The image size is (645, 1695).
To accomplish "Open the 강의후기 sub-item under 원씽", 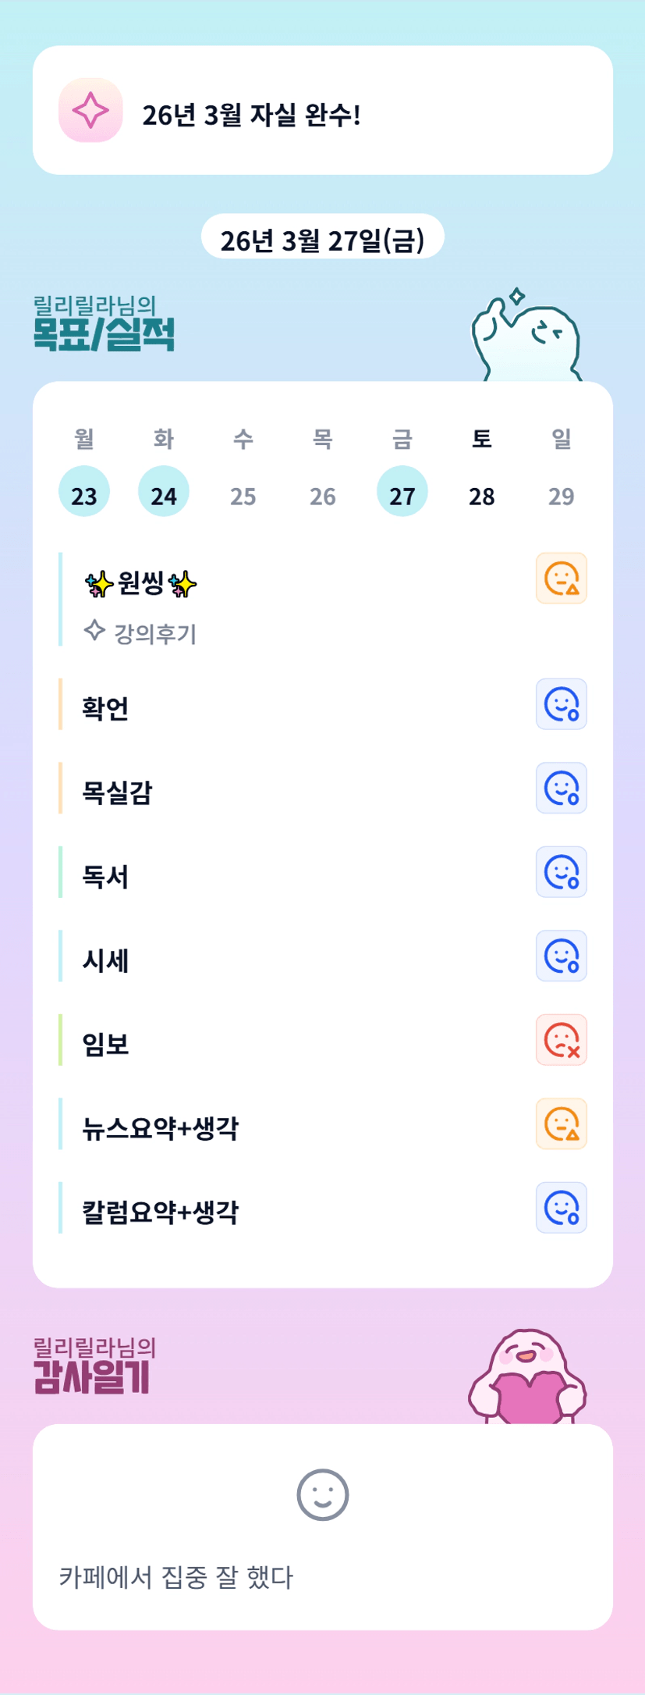I will (154, 633).
